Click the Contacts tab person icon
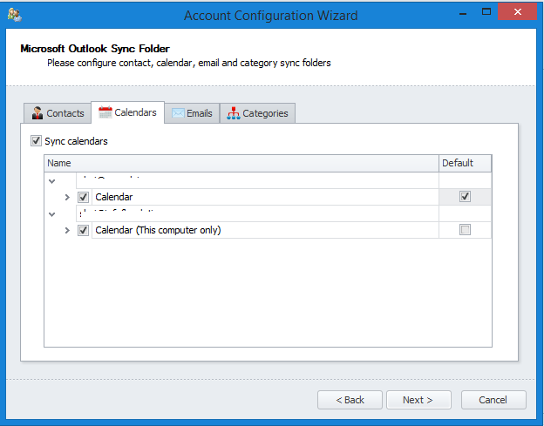 click(x=37, y=113)
